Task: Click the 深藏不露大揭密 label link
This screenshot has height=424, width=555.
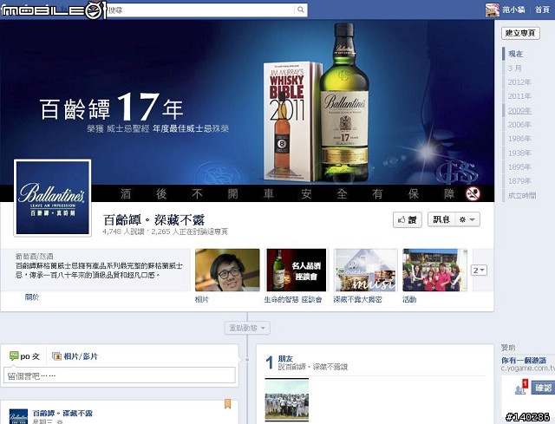Action: 357,299
